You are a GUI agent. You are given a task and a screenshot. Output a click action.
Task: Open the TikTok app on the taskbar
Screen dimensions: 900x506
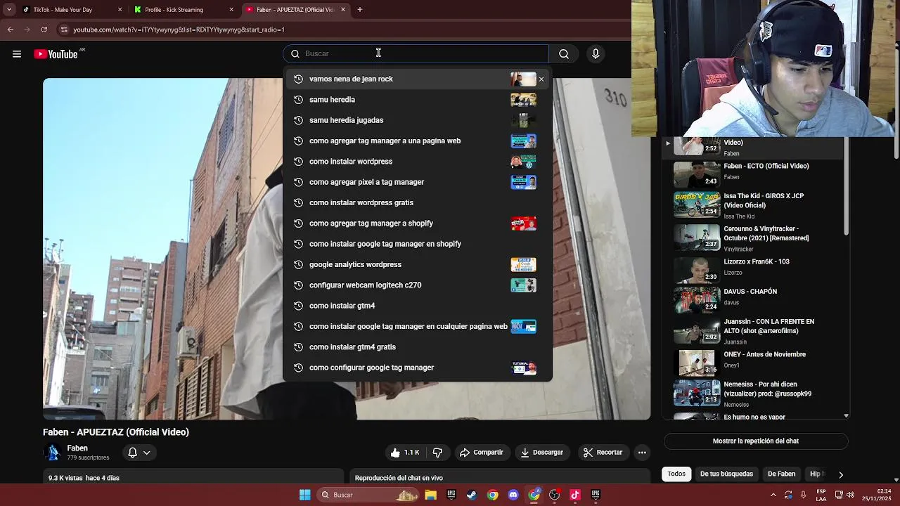click(575, 495)
